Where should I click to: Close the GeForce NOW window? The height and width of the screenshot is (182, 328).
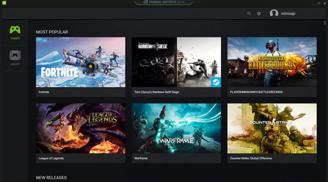coord(325,3)
